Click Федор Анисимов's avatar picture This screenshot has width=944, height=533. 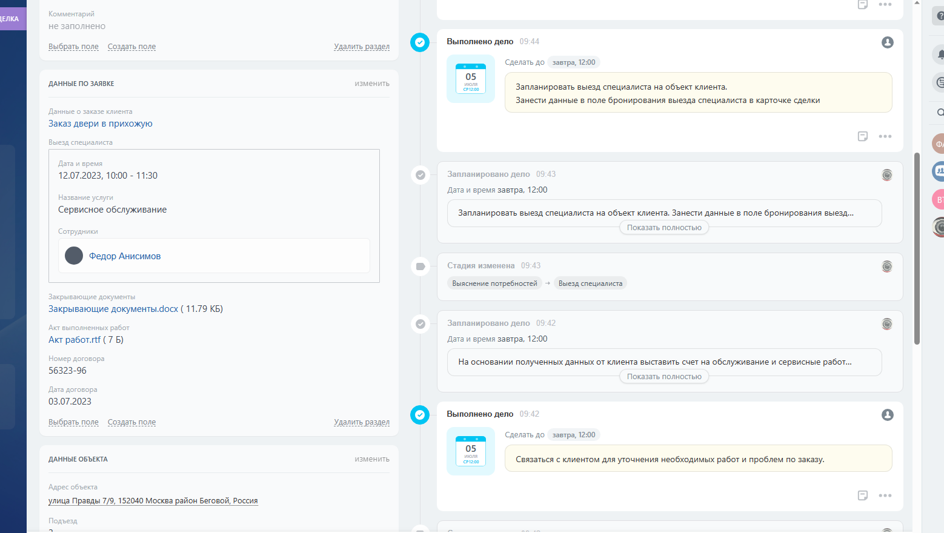click(x=74, y=256)
